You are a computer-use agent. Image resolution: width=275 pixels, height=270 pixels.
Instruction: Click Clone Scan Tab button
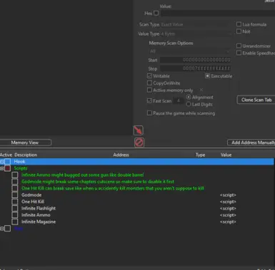[256, 100]
